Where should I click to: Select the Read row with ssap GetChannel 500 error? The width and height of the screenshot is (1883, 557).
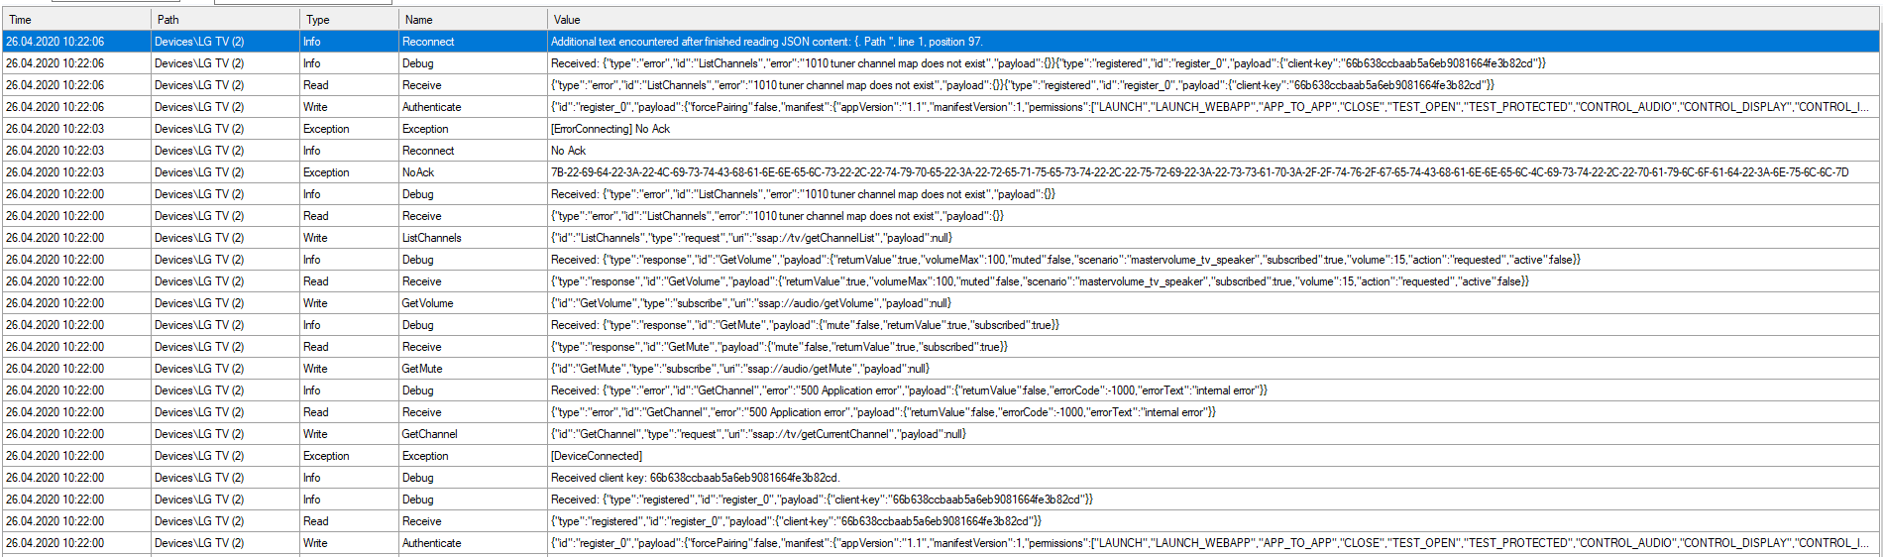pyautogui.click(x=882, y=412)
